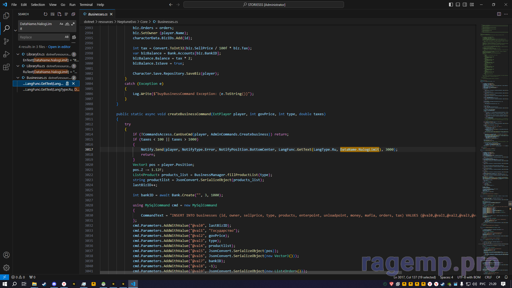Click the Replace All icon
Viewport: 512px width, 288px height.
click(74, 37)
